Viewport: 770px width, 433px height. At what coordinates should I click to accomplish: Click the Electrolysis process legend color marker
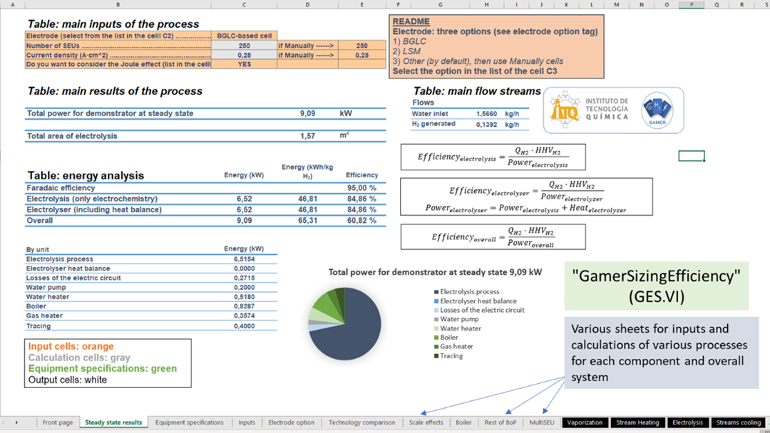(436, 292)
